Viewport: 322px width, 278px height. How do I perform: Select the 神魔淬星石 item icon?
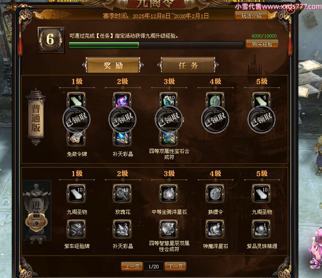tap(215, 229)
